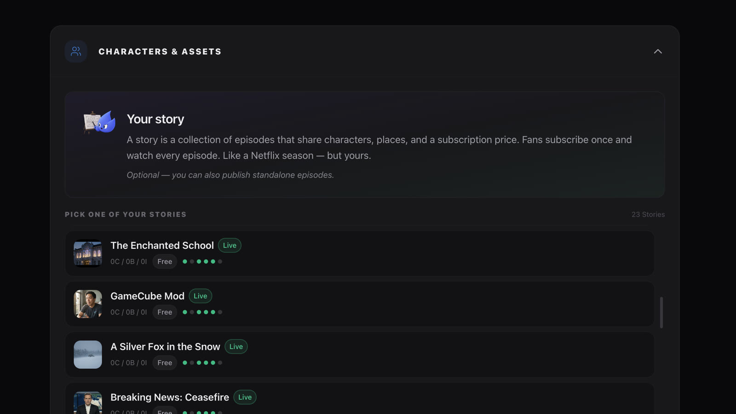This screenshot has height=414, width=736.
Task: Click the Free tag under A Silver Fox
Action: [x=165, y=362]
